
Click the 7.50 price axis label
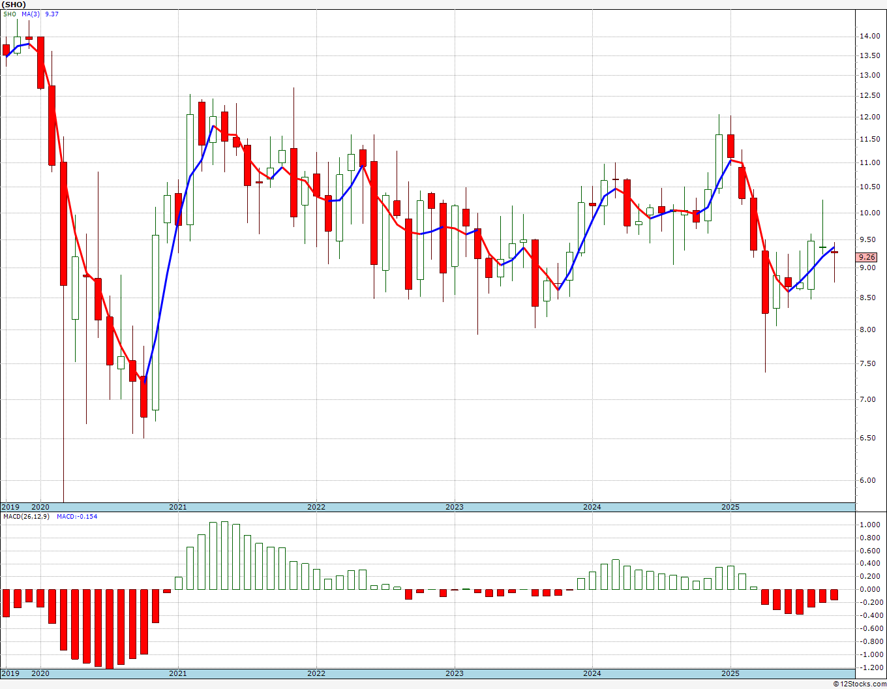pos(868,363)
